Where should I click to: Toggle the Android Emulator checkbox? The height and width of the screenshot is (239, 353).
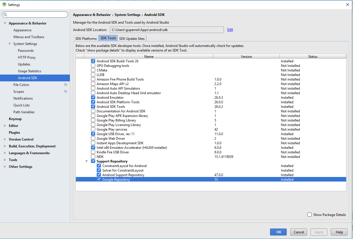(93, 97)
